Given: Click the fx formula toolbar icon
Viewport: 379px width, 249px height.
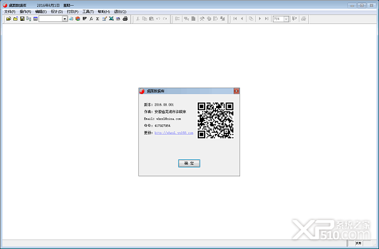Looking at the screenshot, I should pos(91,19).
